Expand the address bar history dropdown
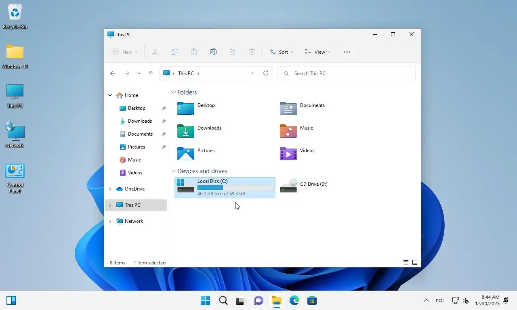The width and height of the screenshot is (517, 310). [252, 73]
